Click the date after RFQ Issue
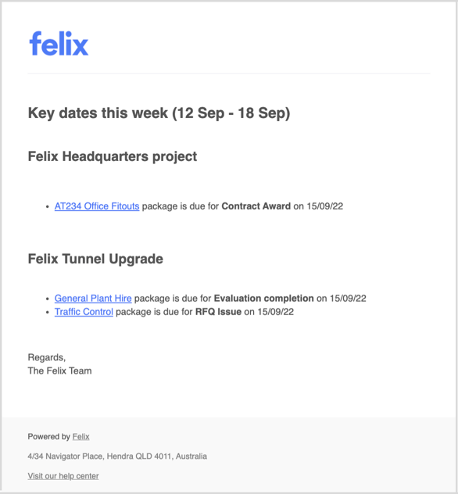 pyautogui.click(x=275, y=312)
